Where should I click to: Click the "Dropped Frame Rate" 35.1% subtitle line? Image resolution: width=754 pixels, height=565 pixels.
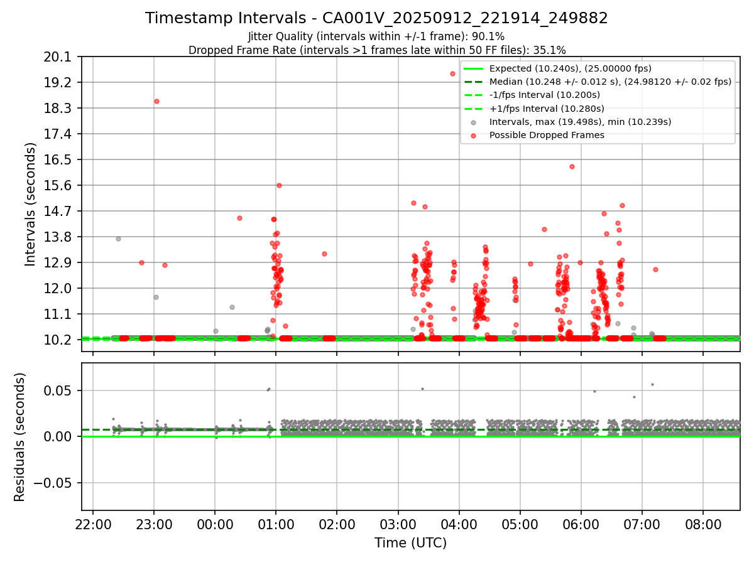tap(377, 50)
